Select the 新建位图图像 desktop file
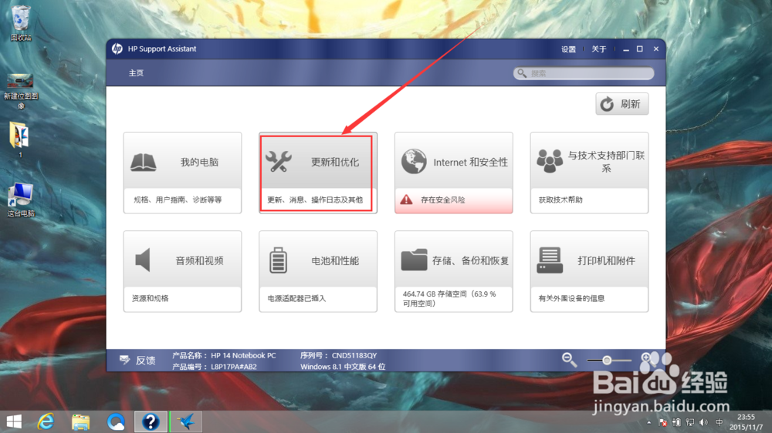 coord(21,92)
